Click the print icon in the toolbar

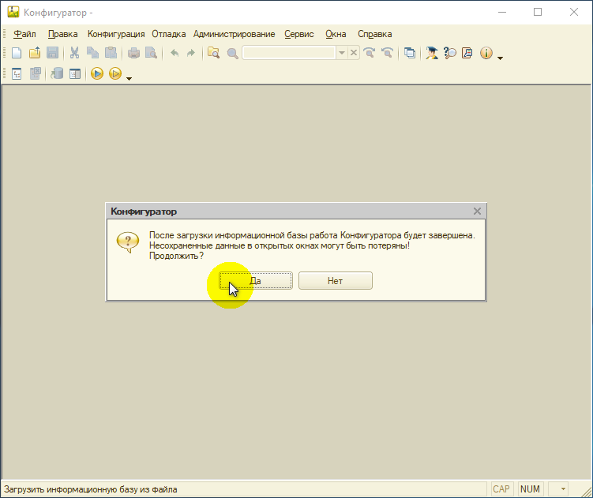click(x=133, y=53)
